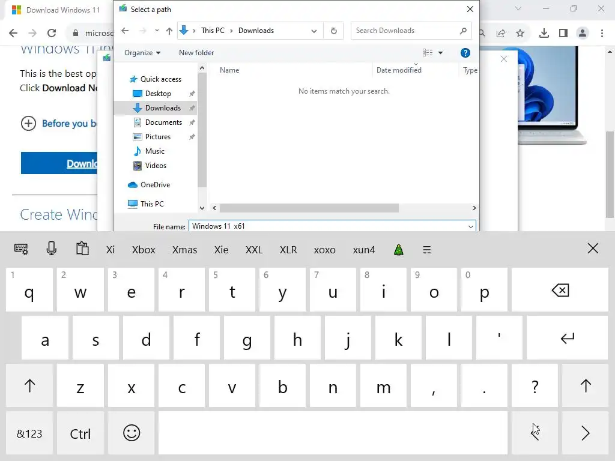Viewport: 615px width, 461px height.
Task: Open Desktop in navigation pane
Action: (158, 94)
